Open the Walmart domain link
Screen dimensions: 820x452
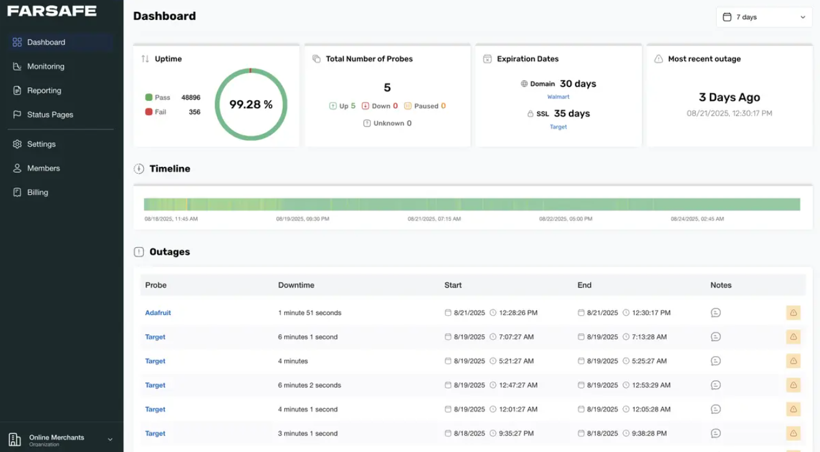click(558, 97)
